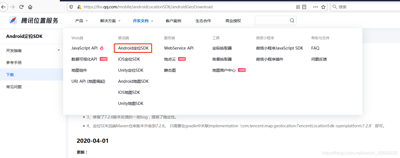Open 商业授权 in top navigation
The image size is (400, 158).
pos(233,21)
